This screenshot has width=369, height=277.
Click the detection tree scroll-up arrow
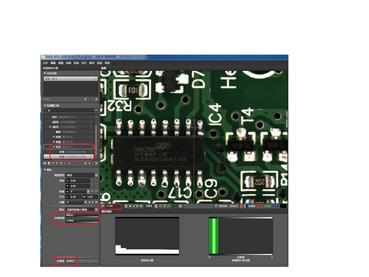click(x=96, y=117)
